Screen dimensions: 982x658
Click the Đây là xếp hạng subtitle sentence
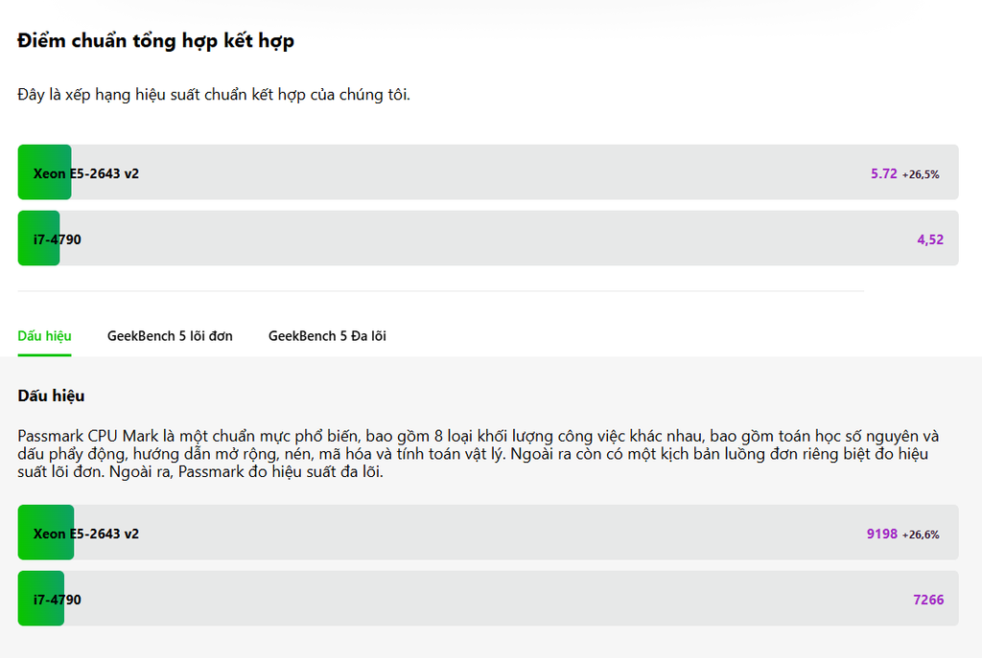tap(214, 95)
